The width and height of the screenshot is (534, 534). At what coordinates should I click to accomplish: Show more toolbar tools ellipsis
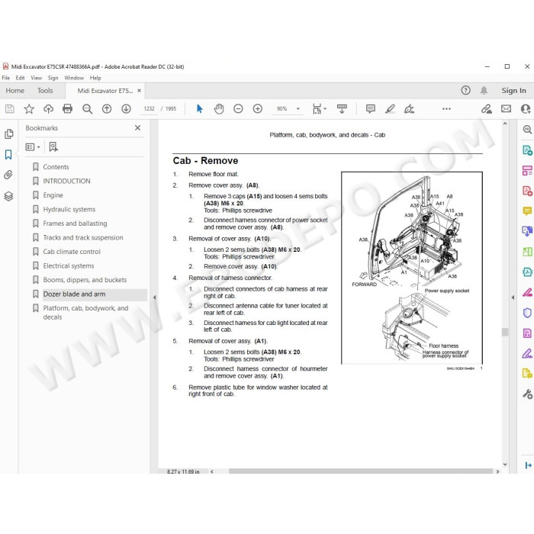(446, 109)
